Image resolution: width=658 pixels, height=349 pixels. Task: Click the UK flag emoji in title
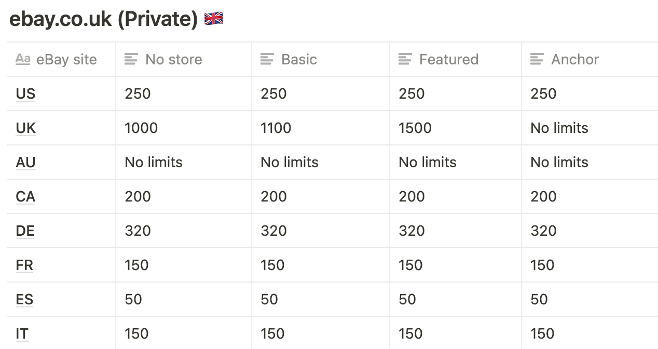pos(214,19)
